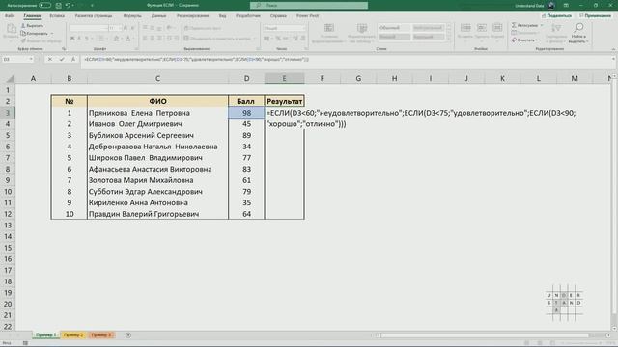The height and width of the screenshot is (347, 618).
Task: Switch to the Данные ribbon tab
Action: pyautogui.click(x=158, y=16)
